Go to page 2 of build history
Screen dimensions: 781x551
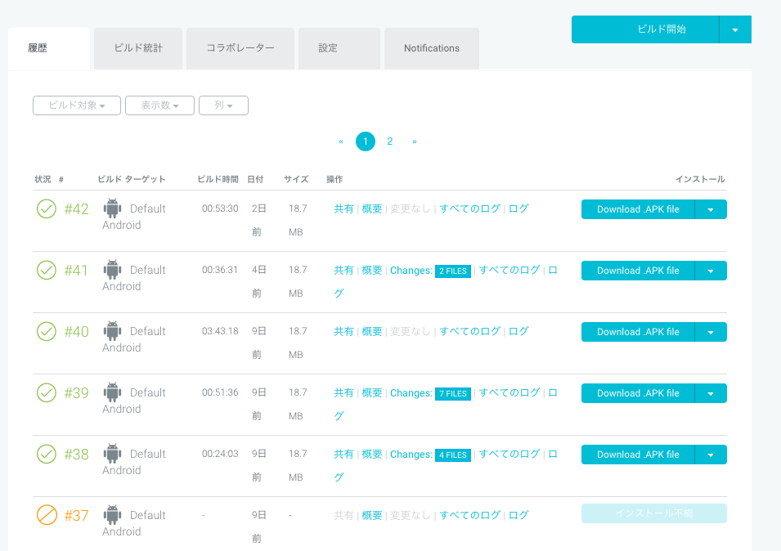[390, 141]
